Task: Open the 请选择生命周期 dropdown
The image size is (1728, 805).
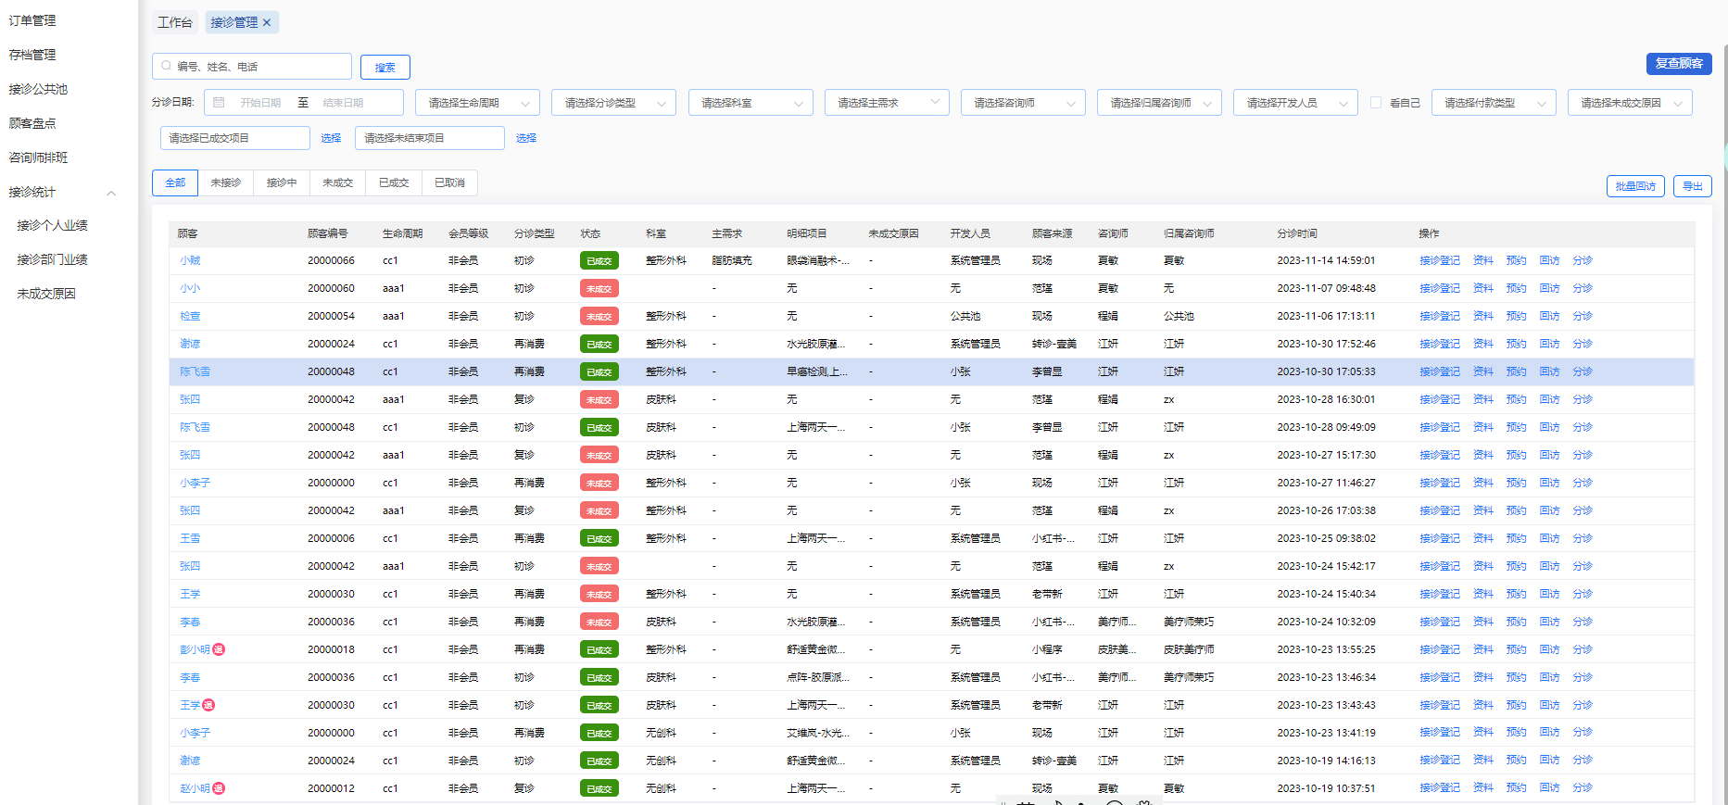Action: tap(477, 102)
